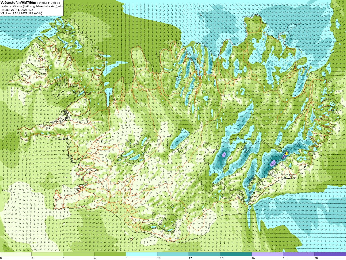346x260 pixels.
Task: Click the 4–6 m/s green legend color
Action: tap(78, 254)
